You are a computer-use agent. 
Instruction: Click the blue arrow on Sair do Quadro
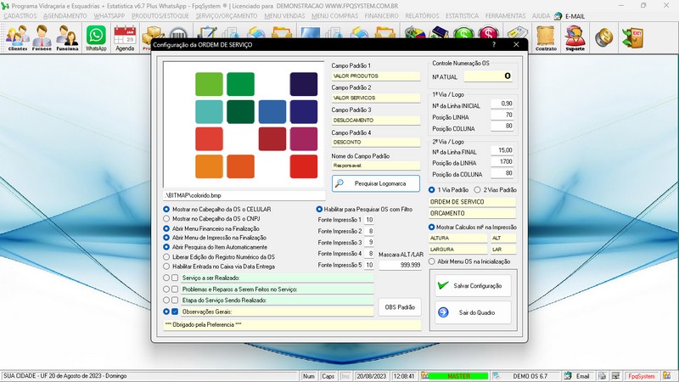click(x=443, y=312)
